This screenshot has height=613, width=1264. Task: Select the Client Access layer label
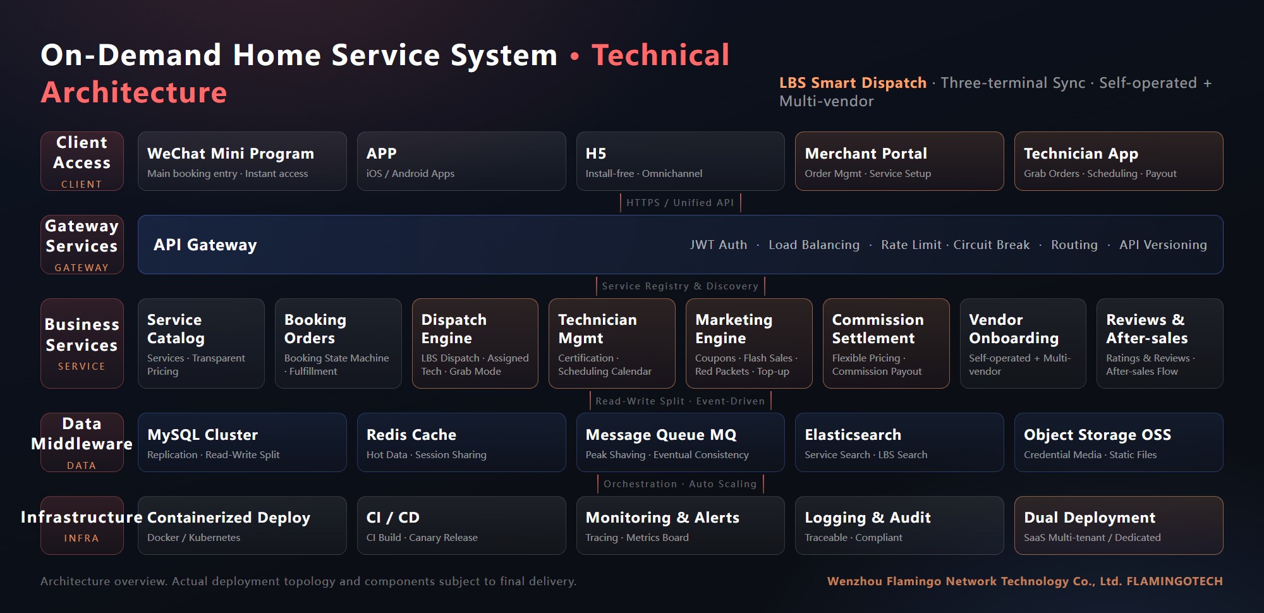click(82, 161)
